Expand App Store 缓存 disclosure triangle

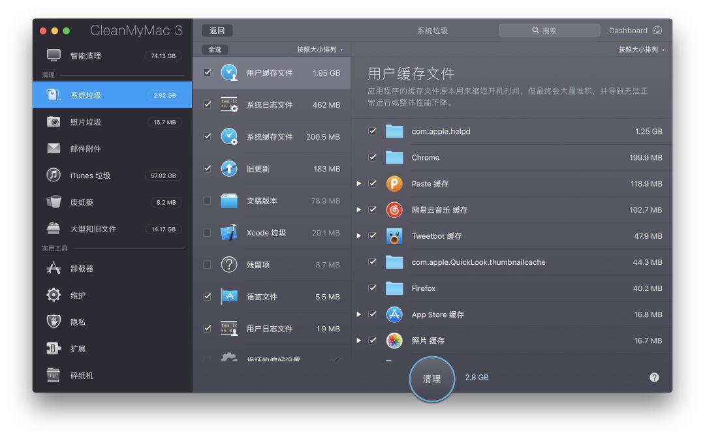coord(359,314)
